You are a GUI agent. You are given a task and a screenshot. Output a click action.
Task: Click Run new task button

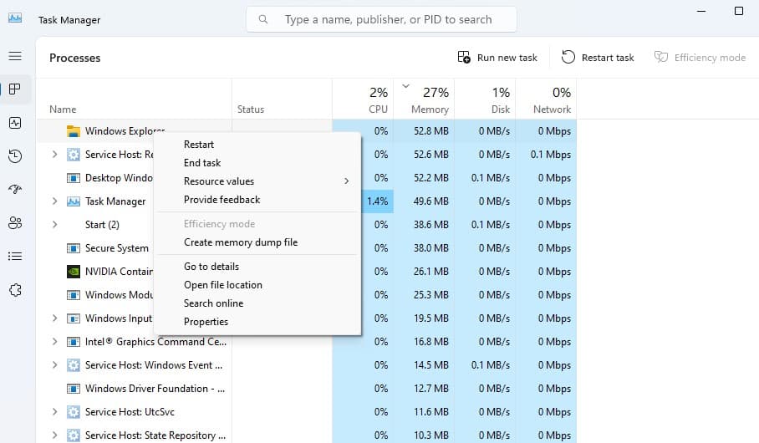[x=497, y=58]
